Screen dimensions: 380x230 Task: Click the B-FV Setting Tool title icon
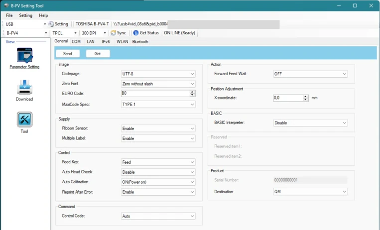point(6,5)
